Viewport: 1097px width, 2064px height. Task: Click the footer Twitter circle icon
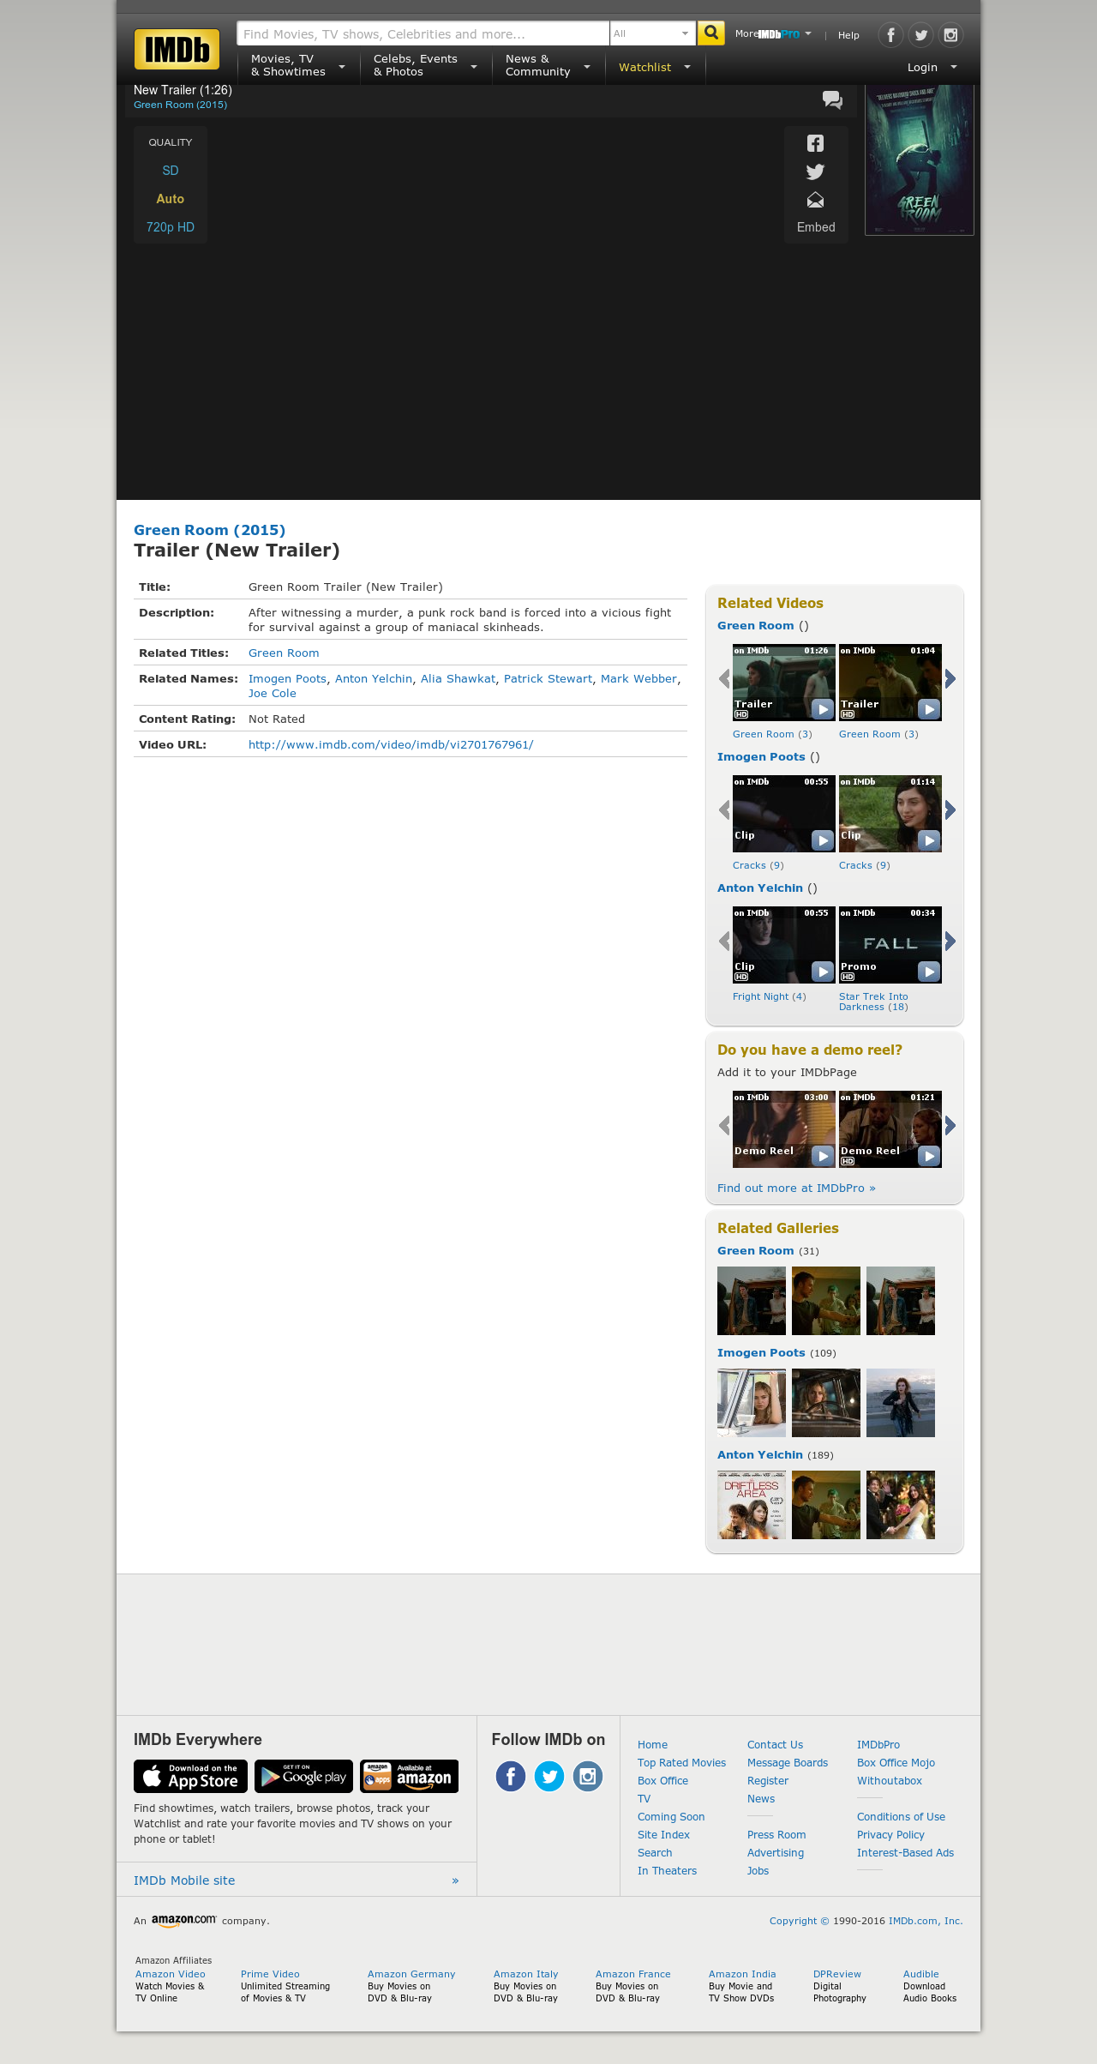point(549,1776)
